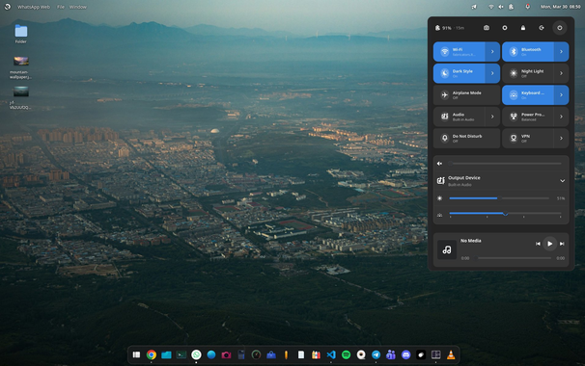Click the screen brightness slider
Screen dimensions: 585x366
click(499, 198)
